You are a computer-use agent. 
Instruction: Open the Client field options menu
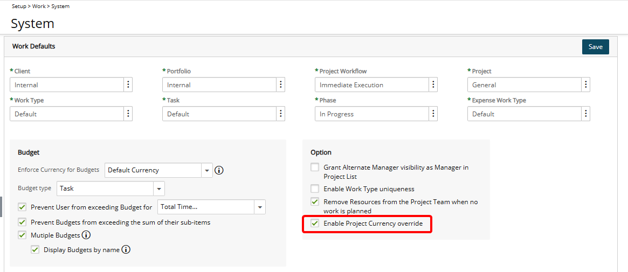pyautogui.click(x=128, y=85)
